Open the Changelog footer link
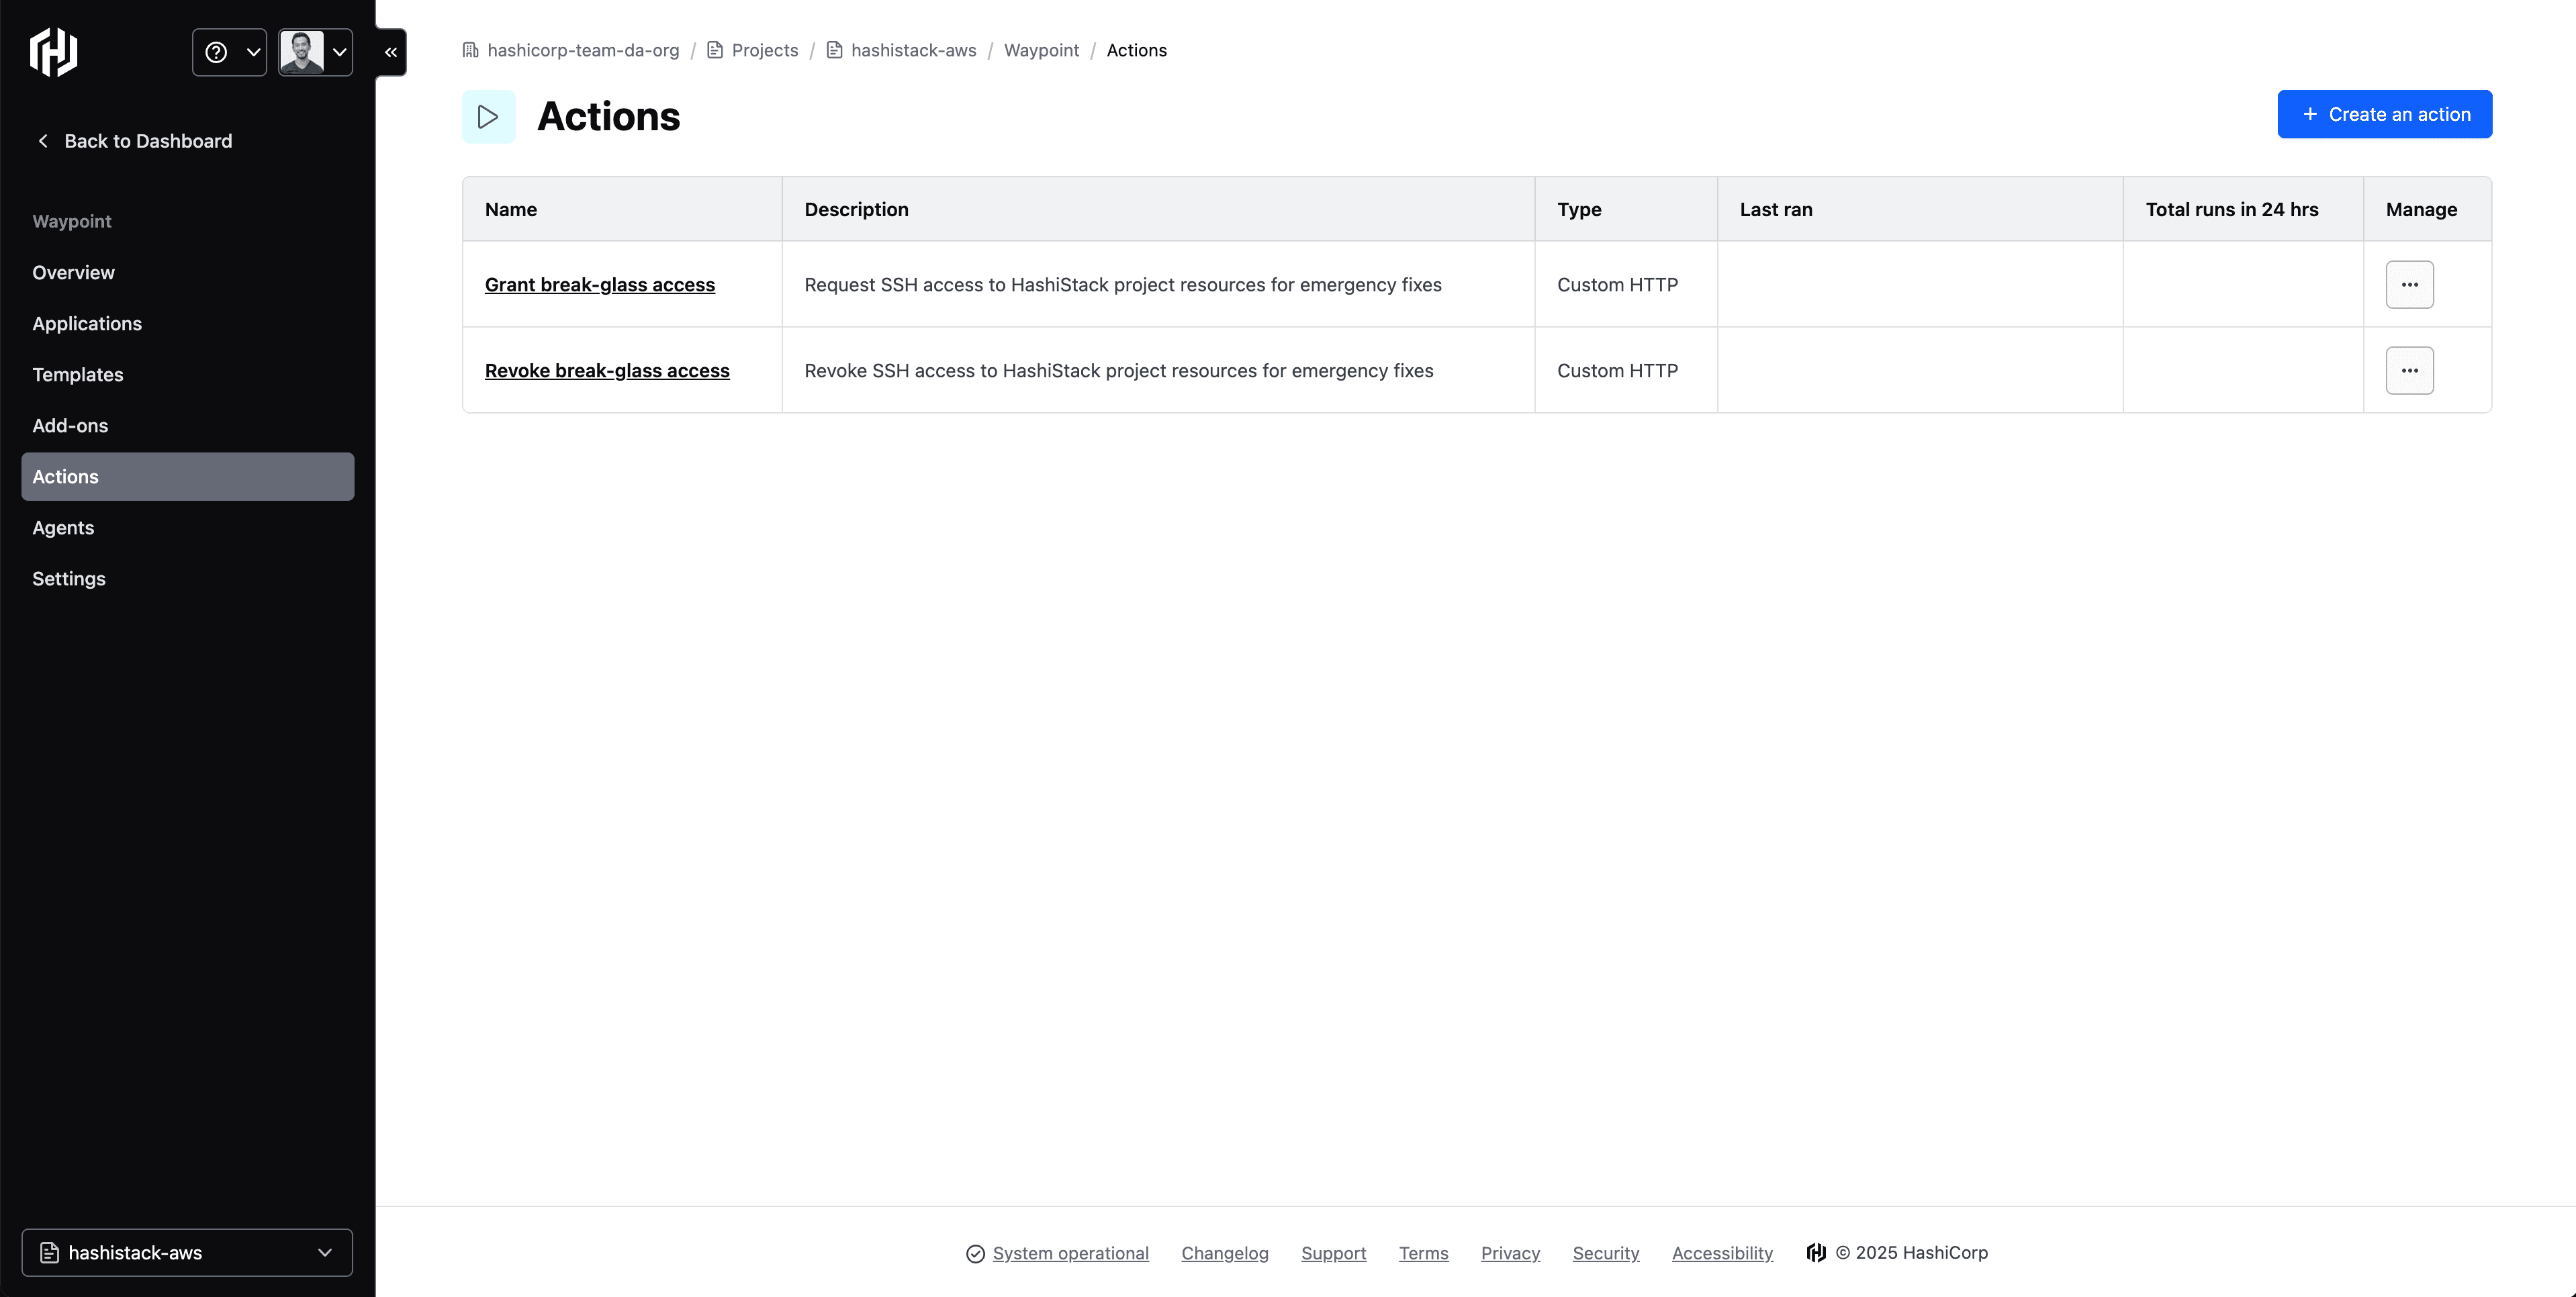2576x1297 pixels. (1224, 1253)
